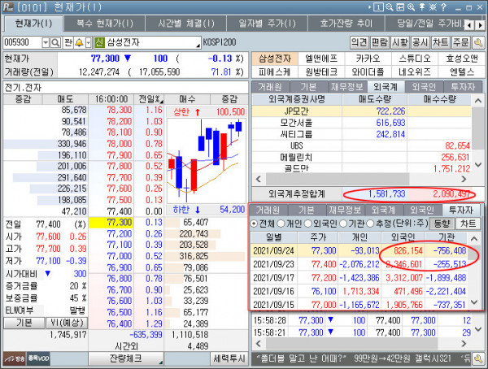Open the lower 외국인 tab above investor table
Image resolution: width=488 pixels, height=369 pixels.
tap(422, 211)
